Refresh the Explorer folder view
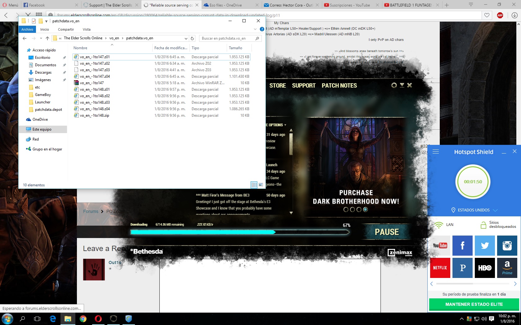This screenshot has height=325, width=521. click(x=192, y=38)
